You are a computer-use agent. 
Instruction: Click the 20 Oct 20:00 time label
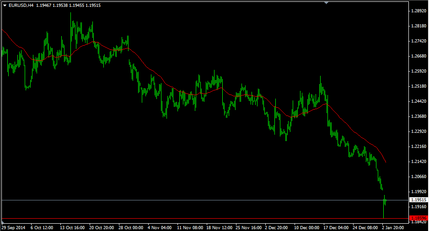(102, 227)
